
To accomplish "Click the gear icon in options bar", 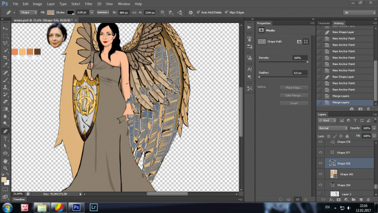I will pos(191,12).
